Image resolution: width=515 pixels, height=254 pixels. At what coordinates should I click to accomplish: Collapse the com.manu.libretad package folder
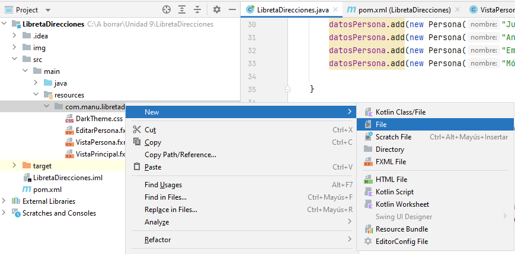[x=47, y=106]
